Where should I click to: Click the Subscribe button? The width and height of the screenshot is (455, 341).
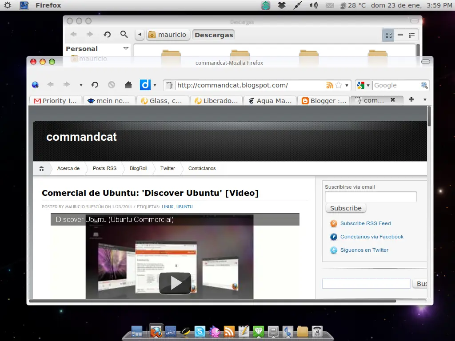coord(346,208)
